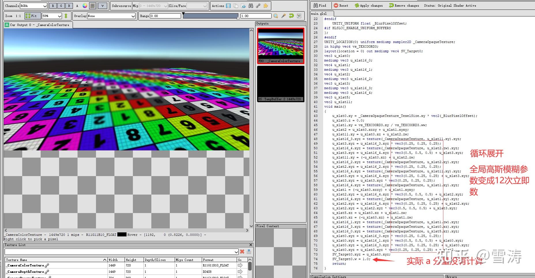
Task: Click the flip-vertical green arrows icon
Action: point(66,16)
